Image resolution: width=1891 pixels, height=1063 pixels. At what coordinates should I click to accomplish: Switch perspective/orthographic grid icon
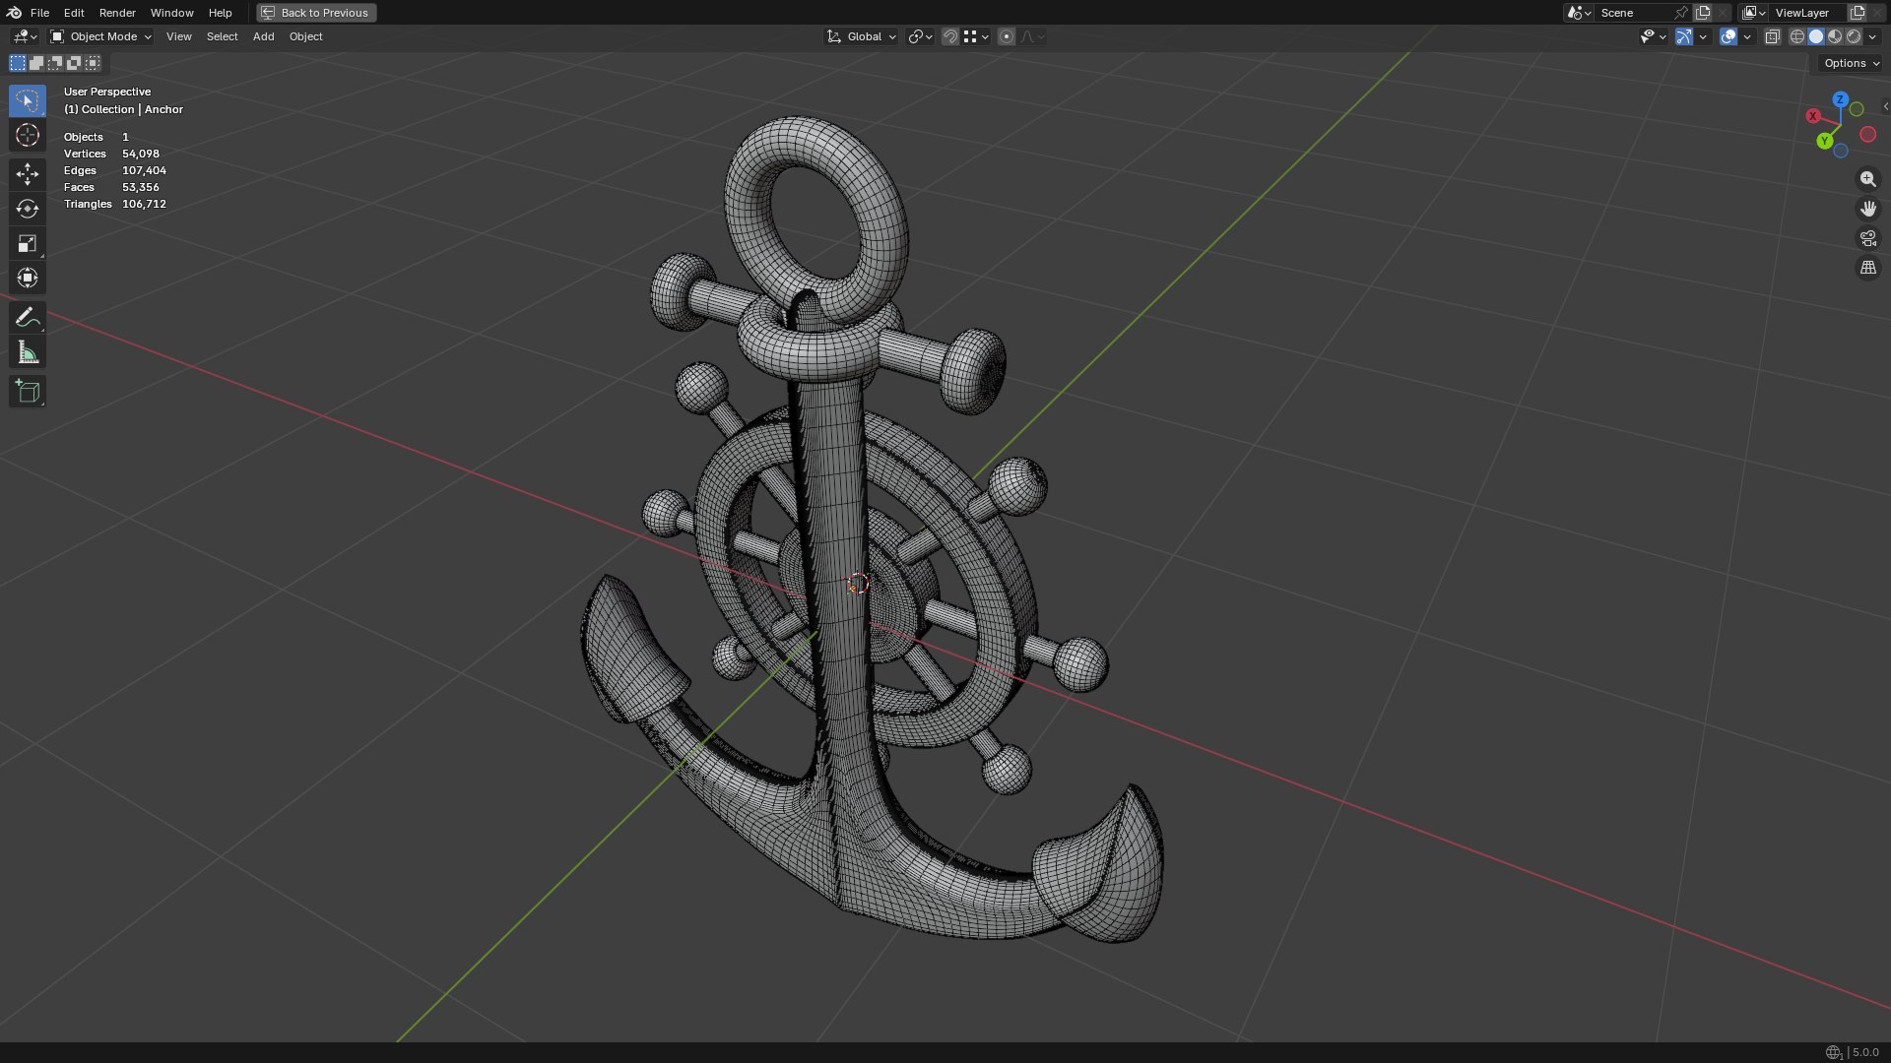pyautogui.click(x=1867, y=268)
